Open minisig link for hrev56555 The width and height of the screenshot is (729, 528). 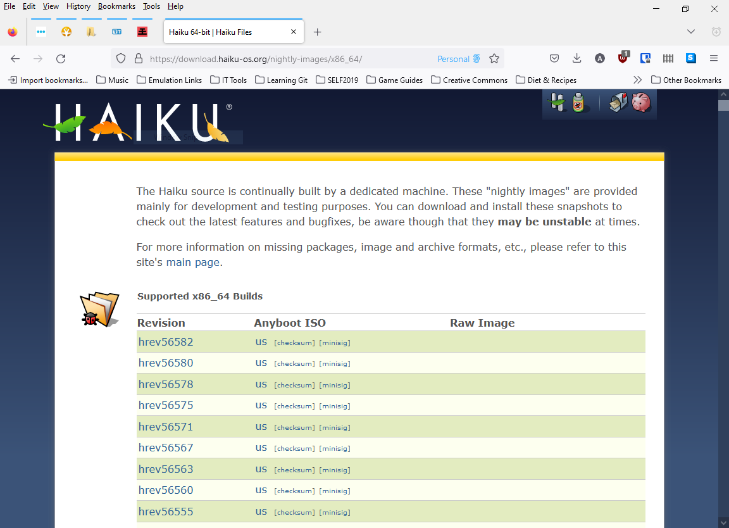tap(335, 512)
